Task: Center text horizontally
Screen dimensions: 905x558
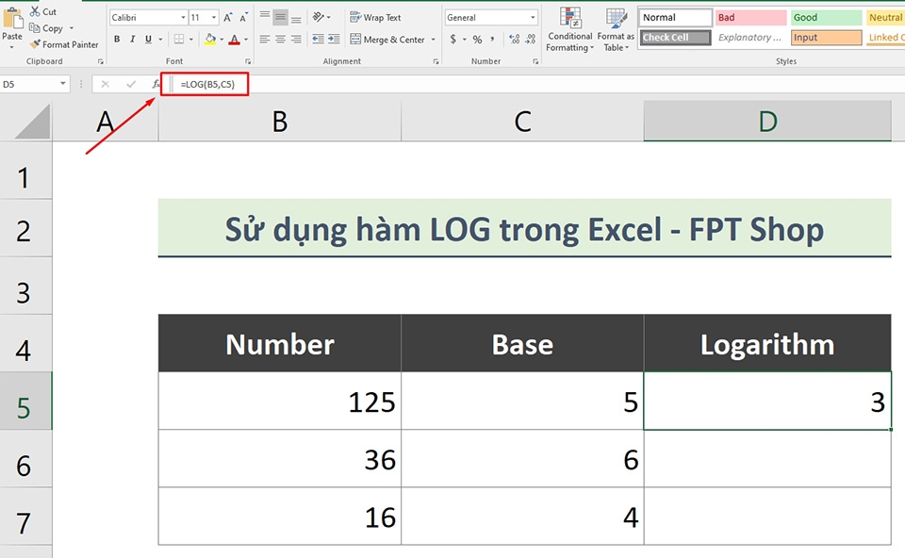Action: 281,40
